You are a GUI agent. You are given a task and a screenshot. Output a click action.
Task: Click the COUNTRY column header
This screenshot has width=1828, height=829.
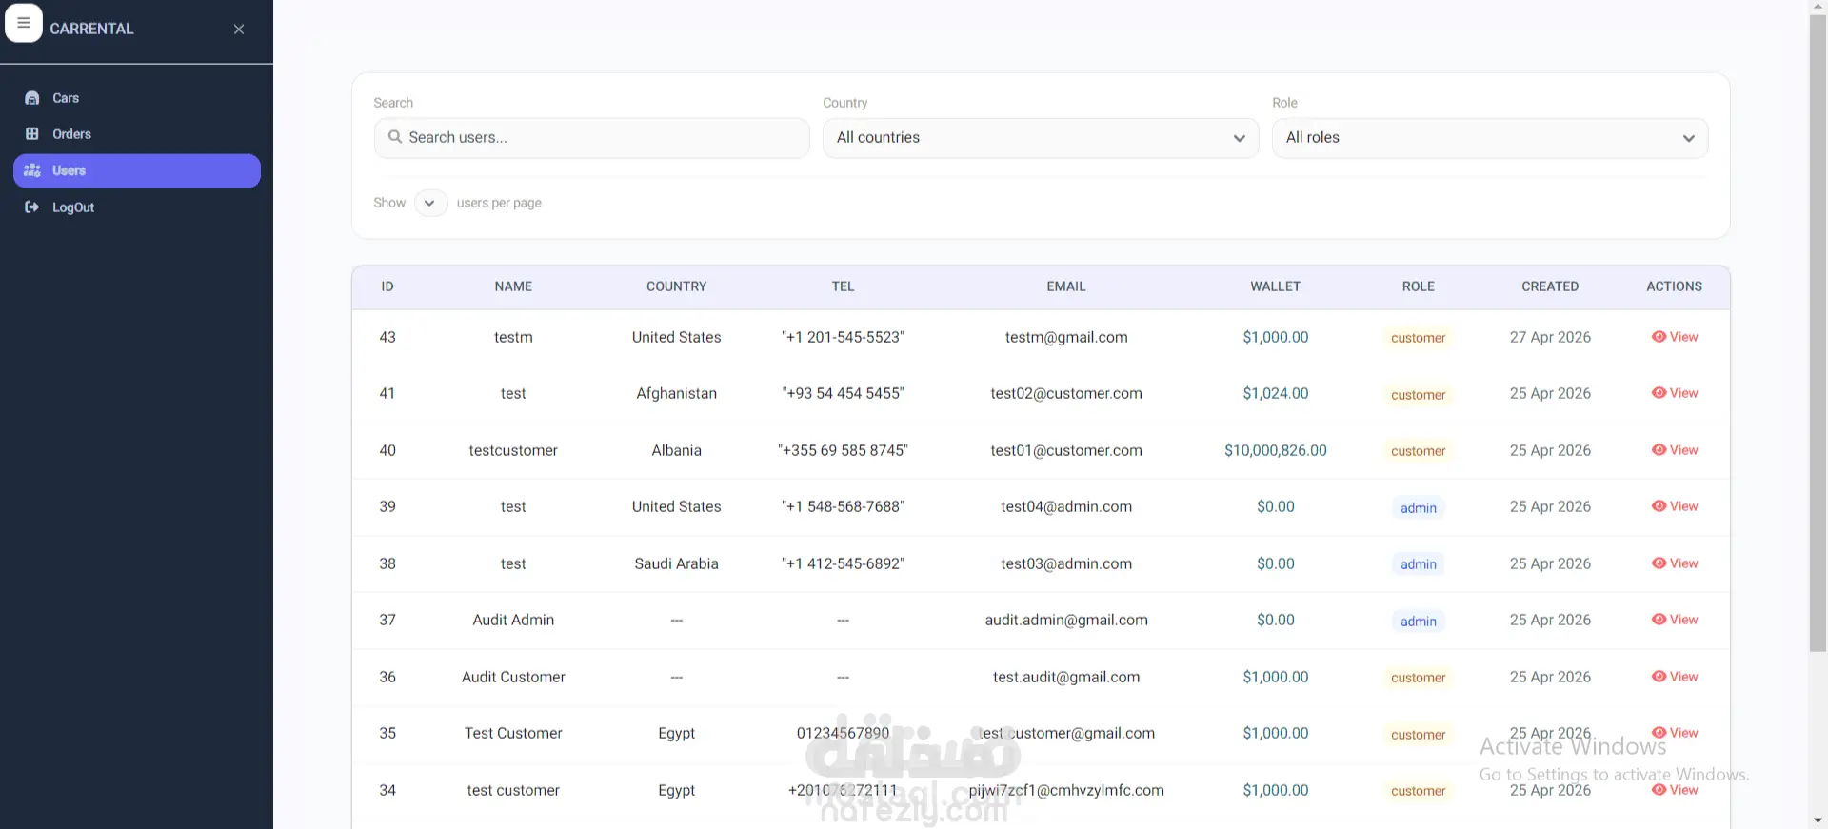coord(677,286)
